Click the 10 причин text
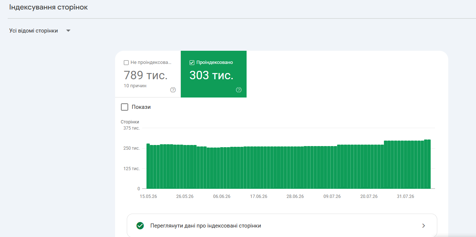Screen dimensions: 476x237 (135, 86)
